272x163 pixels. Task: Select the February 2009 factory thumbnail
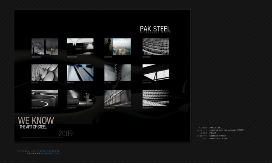click(x=80, y=47)
